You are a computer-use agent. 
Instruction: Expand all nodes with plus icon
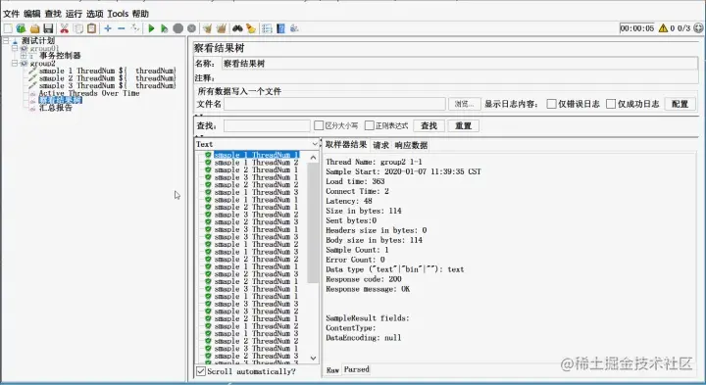pos(108,28)
